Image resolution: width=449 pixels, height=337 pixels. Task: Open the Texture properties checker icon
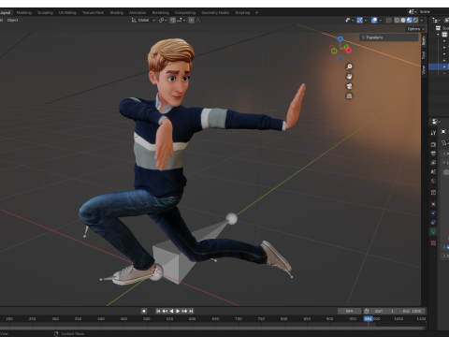(x=433, y=242)
